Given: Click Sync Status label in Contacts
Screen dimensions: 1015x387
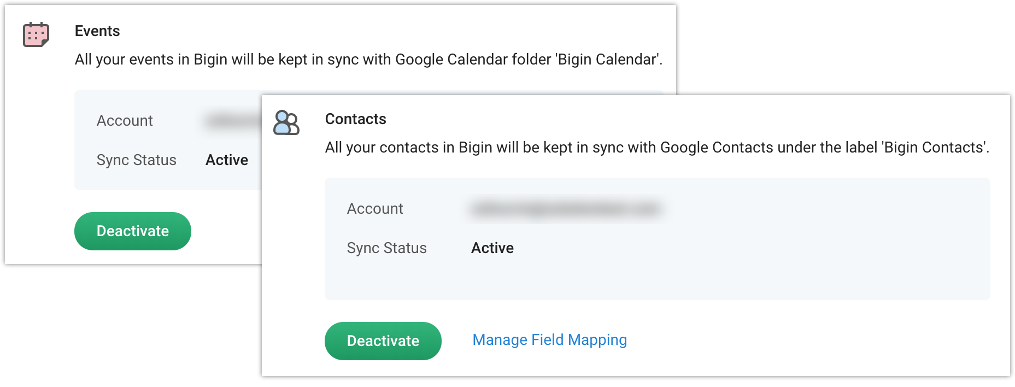Looking at the screenshot, I should (x=387, y=248).
